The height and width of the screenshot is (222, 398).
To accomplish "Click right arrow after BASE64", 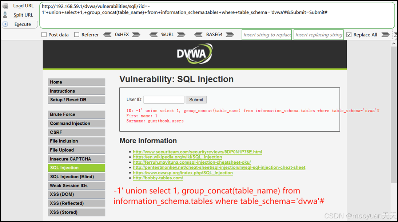I will point(230,35).
